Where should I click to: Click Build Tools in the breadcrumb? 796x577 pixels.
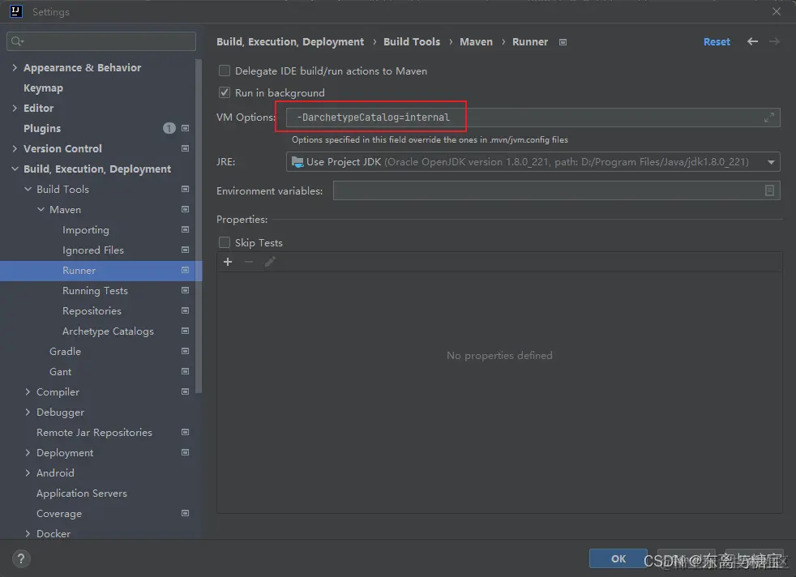coord(412,41)
